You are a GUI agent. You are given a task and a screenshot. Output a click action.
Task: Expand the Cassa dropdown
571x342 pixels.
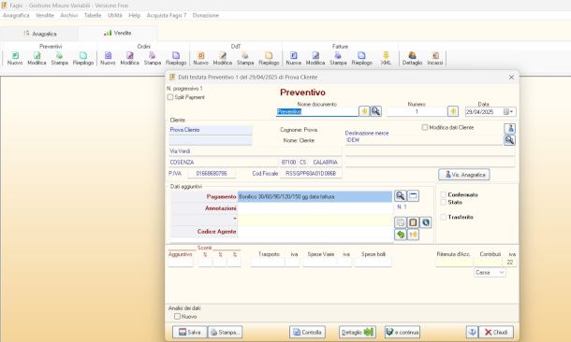point(502,272)
